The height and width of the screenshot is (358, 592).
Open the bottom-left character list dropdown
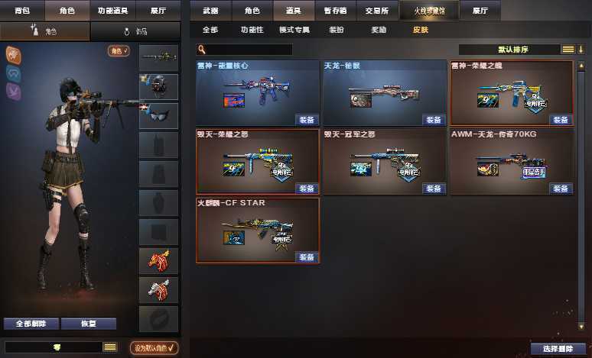[110, 347]
